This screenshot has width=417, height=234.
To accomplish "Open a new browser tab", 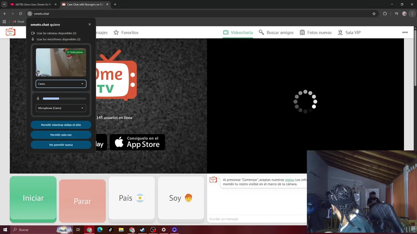I will [x=115, y=5].
